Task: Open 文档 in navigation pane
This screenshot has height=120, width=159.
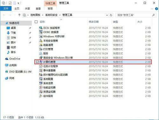Action: [x=13, y=38]
